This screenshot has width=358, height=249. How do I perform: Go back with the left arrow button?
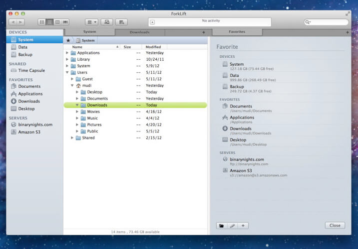[13, 22]
